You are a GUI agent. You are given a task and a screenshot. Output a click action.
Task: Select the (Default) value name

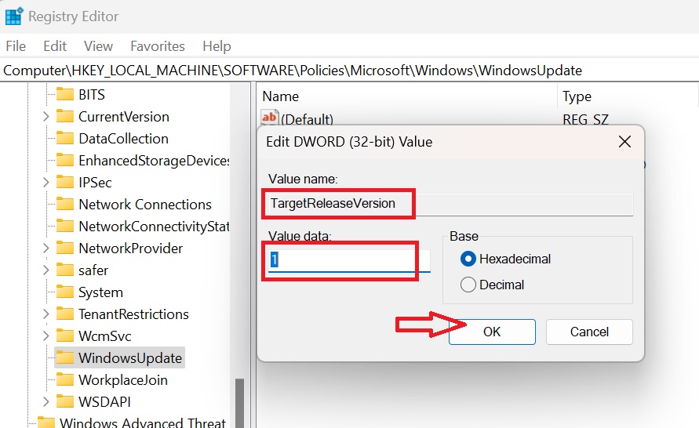tap(308, 119)
